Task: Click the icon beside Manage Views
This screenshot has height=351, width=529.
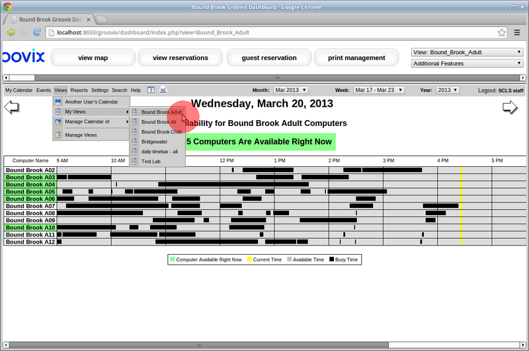Action: coord(58,135)
